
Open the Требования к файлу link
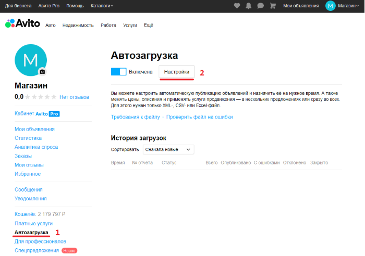tap(135, 117)
